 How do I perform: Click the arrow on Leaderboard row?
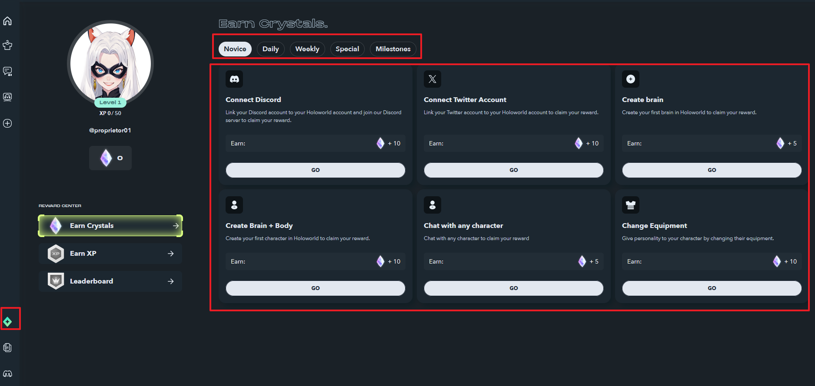[171, 281]
